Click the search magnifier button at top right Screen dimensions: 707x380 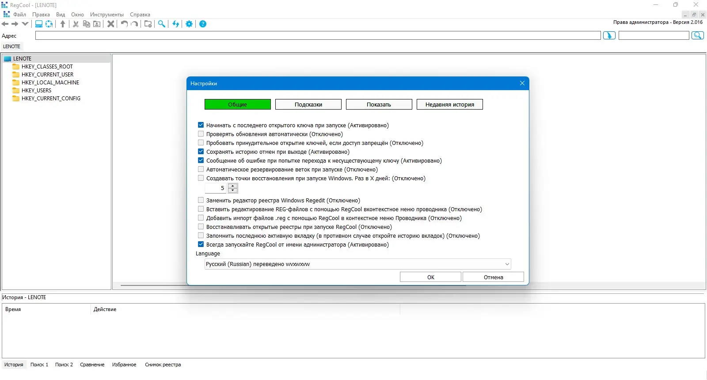[698, 35]
